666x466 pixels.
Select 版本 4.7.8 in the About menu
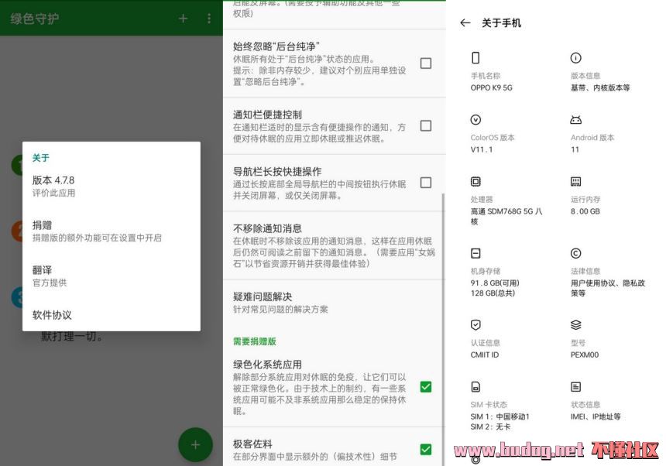coord(111,186)
